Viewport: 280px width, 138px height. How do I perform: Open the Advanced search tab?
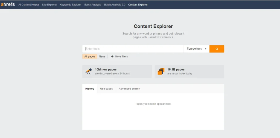(129, 89)
